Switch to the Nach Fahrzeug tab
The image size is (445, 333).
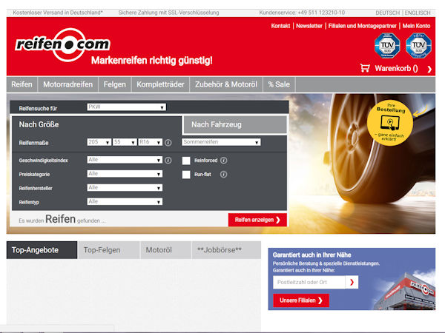tap(235, 124)
